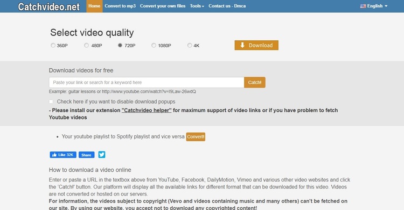Screen dimensions: 404x210
Task: Click the "Download videos for free" heading
Action: point(81,70)
